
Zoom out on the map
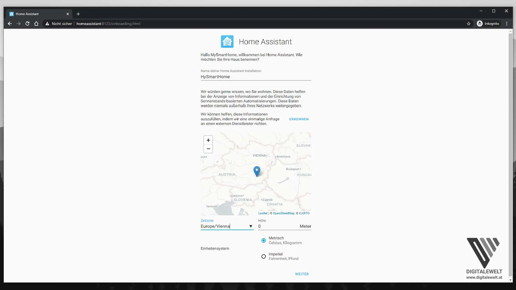[208, 149]
